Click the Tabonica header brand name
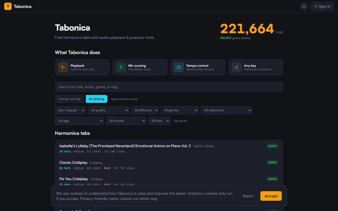The image size is (338, 211). coord(22,6)
